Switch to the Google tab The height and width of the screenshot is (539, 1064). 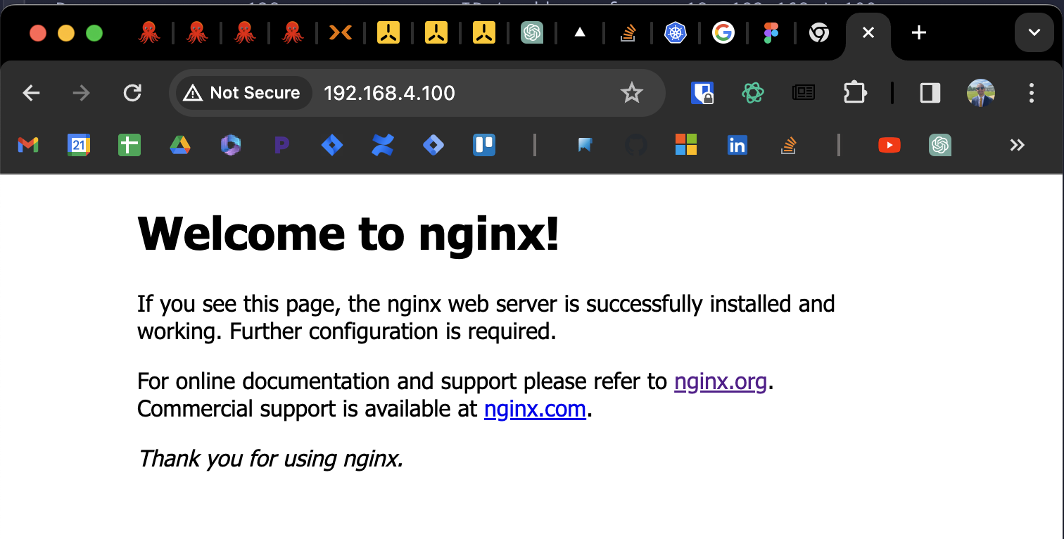click(723, 32)
